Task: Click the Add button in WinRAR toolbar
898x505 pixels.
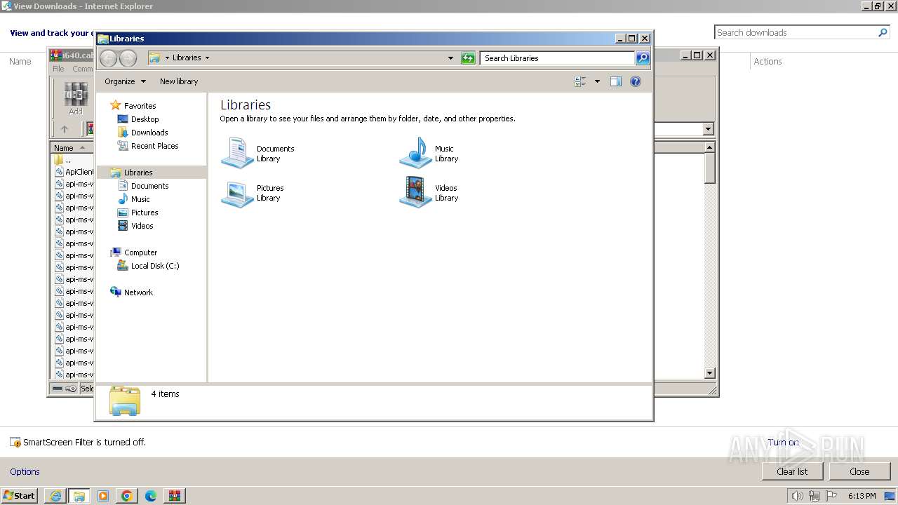Action: (76, 98)
